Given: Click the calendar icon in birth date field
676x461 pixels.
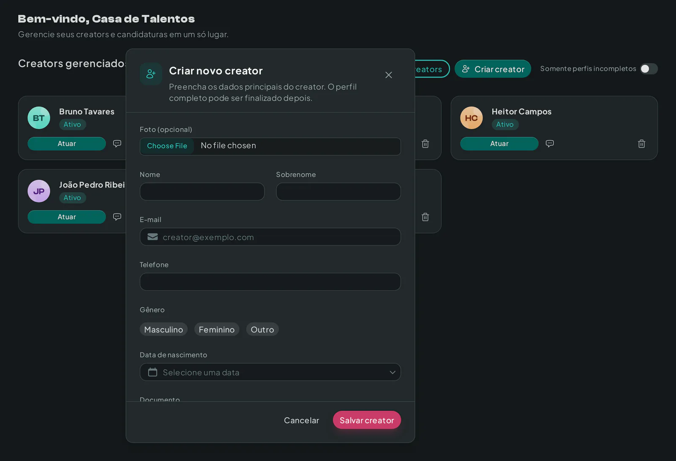Looking at the screenshot, I should 153,372.
